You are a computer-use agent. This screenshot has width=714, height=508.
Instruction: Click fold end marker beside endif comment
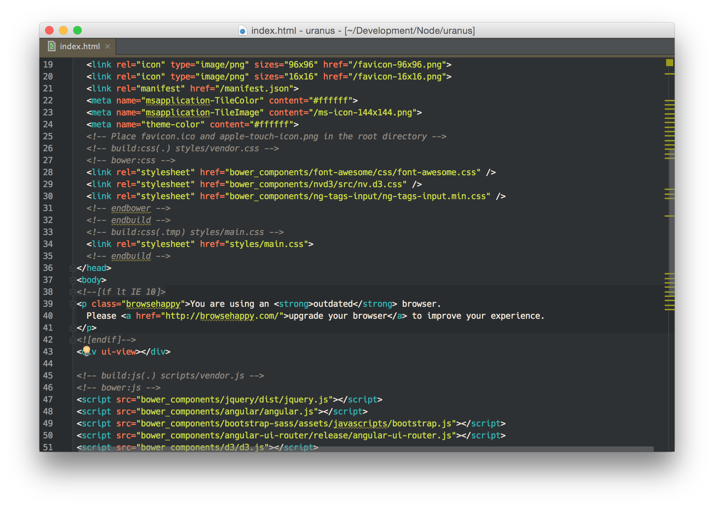coord(73,340)
